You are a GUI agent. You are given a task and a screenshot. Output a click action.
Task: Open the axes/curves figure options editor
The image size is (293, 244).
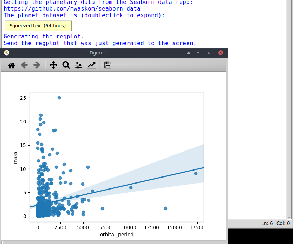point(91,65)
